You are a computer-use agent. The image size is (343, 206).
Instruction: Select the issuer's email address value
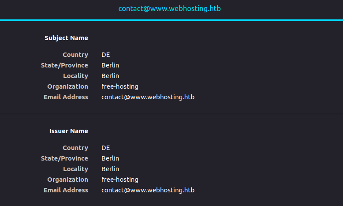(x=148, y=190)
